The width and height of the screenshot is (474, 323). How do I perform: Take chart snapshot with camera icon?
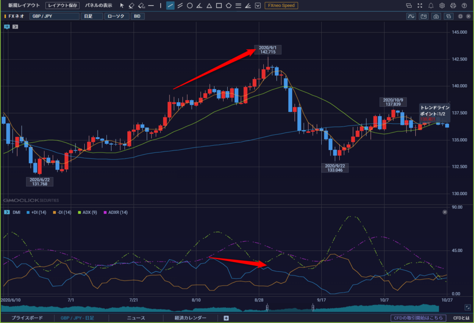(436, 16)
